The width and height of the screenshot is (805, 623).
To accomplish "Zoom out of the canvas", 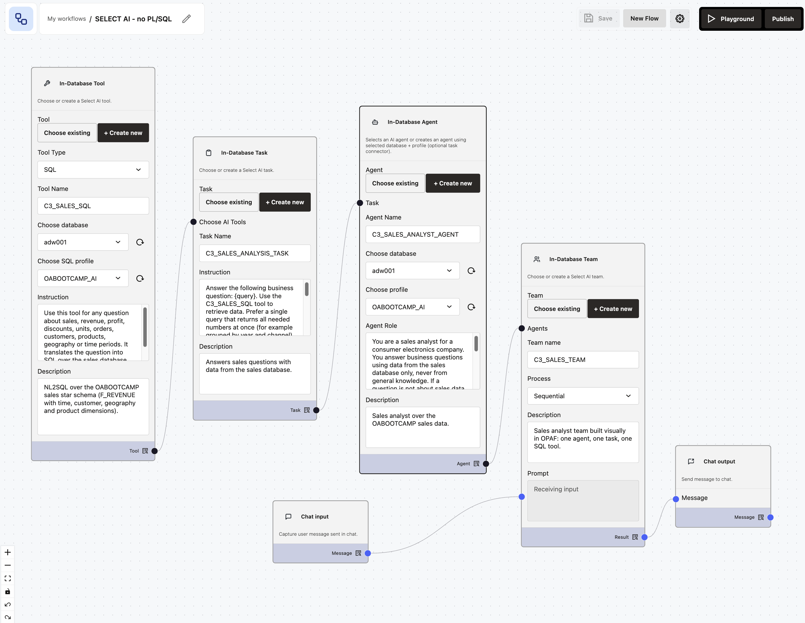I will pos(8,565).
